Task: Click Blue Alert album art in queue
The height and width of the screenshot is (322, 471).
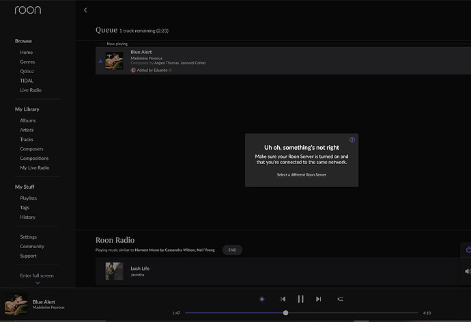Action: [x=114, y=61]
